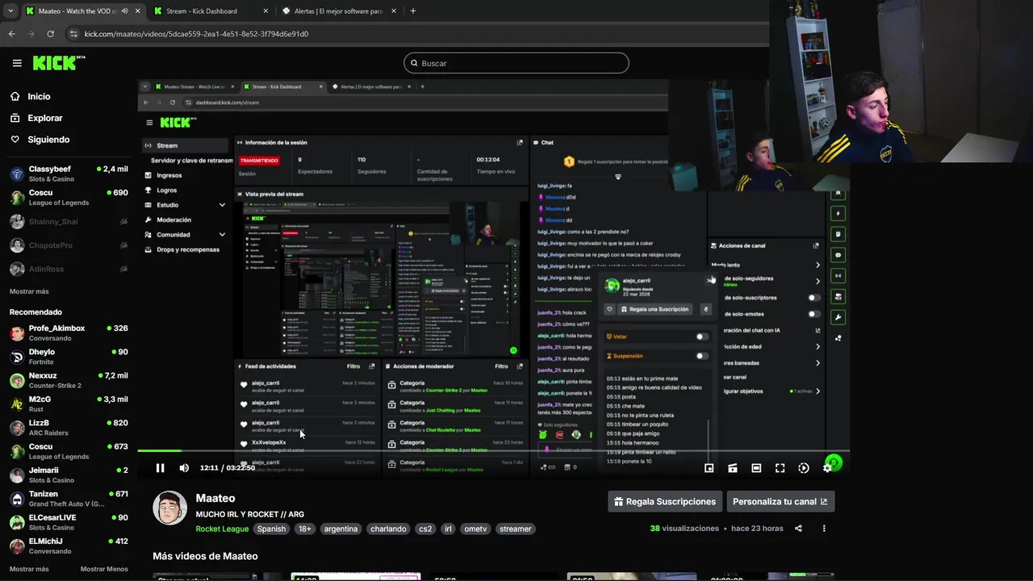
Task: Open a new browser tab
Action: click(x=412, y=11)
